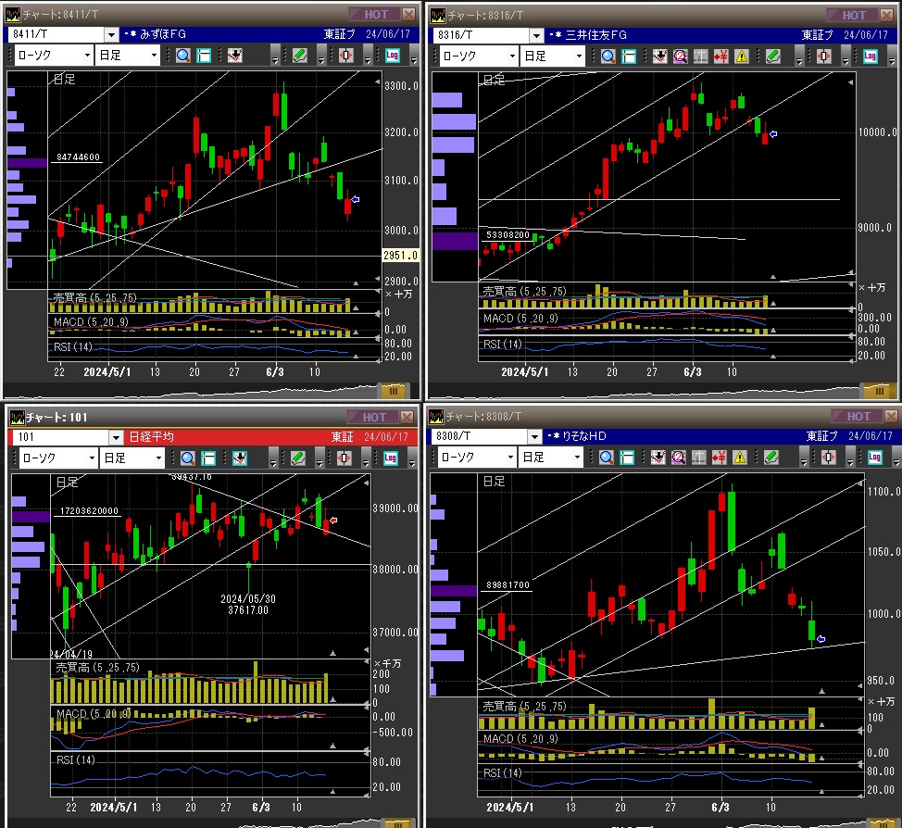Image resolution: width=902 pixels, height=828 pixels.
Task: Toggle Log scale in the 8316/T chart
Action: (x=870, y=56)
